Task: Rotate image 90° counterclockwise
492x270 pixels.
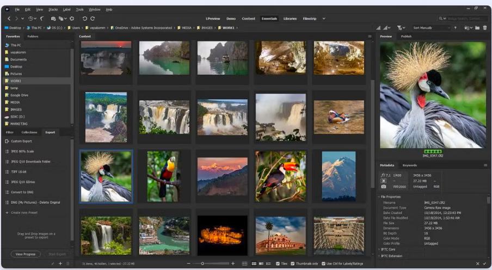Action: tap(84, 19)
